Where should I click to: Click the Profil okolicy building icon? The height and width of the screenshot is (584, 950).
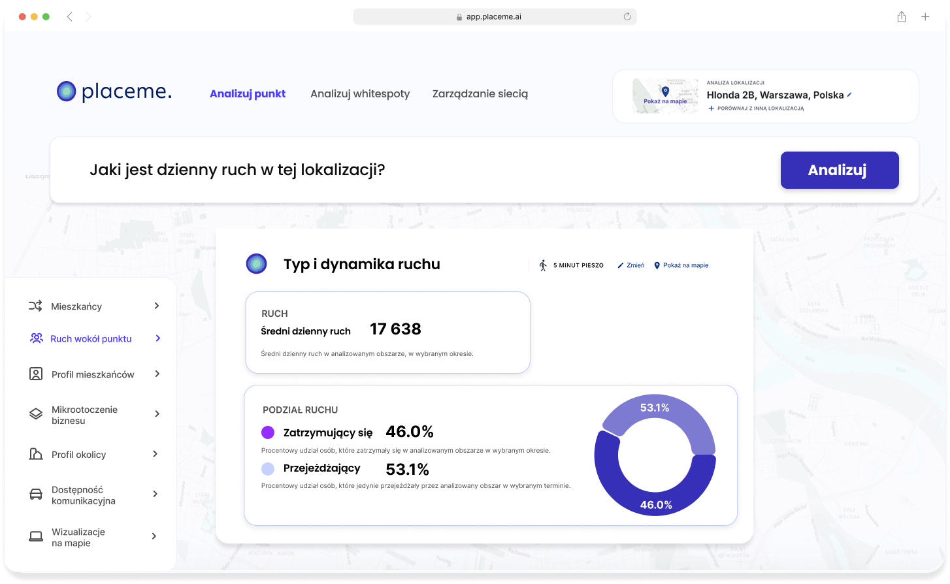tap(36, 454)
